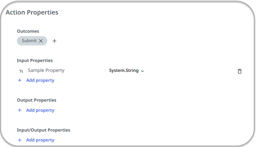The width and height of the screenshot is (256, 147).
Task: Delete Sample Property using the trash icon
Action: click(239, 71)
